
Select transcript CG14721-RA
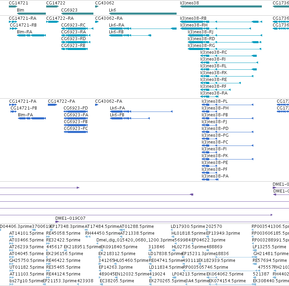point(23,18)
